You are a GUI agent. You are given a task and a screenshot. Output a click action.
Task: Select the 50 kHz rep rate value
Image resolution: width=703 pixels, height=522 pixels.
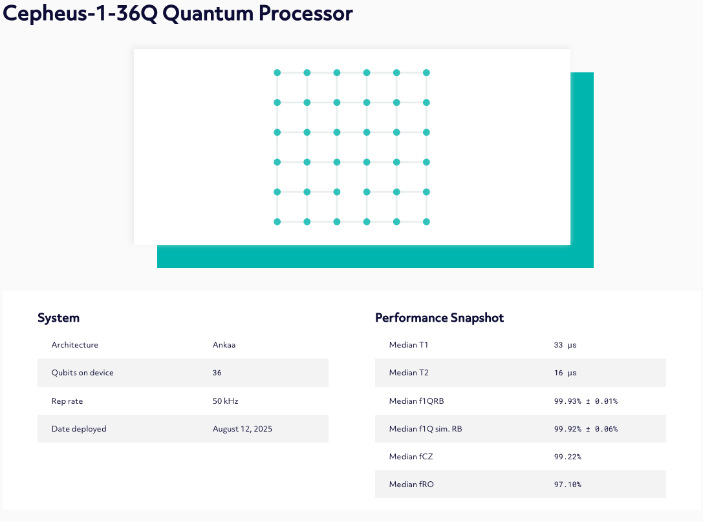point(225,401)
